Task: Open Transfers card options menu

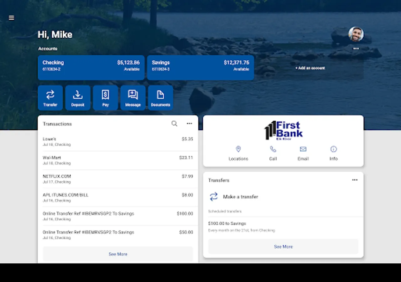Action: 355,180
